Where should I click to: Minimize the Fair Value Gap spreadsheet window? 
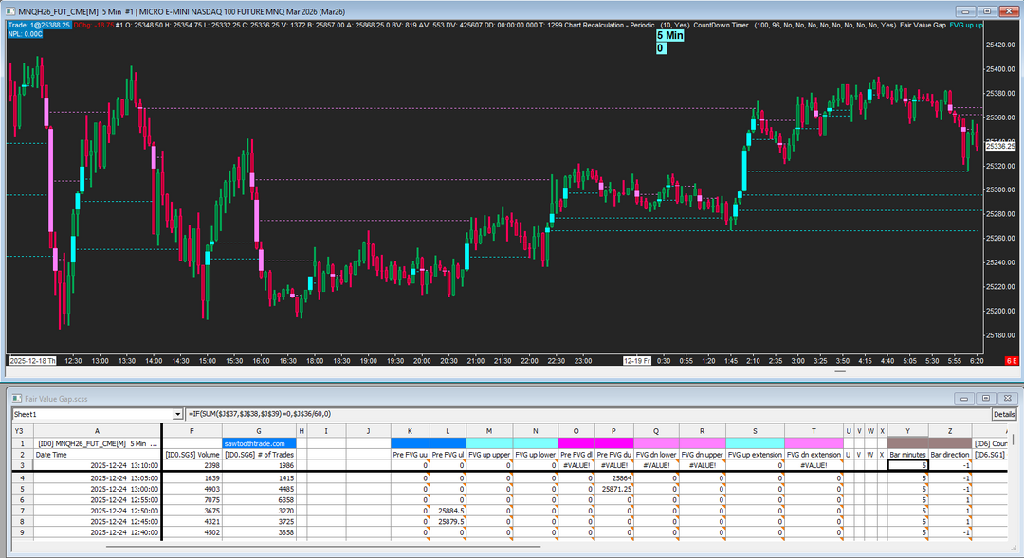[x=963, y=399]
